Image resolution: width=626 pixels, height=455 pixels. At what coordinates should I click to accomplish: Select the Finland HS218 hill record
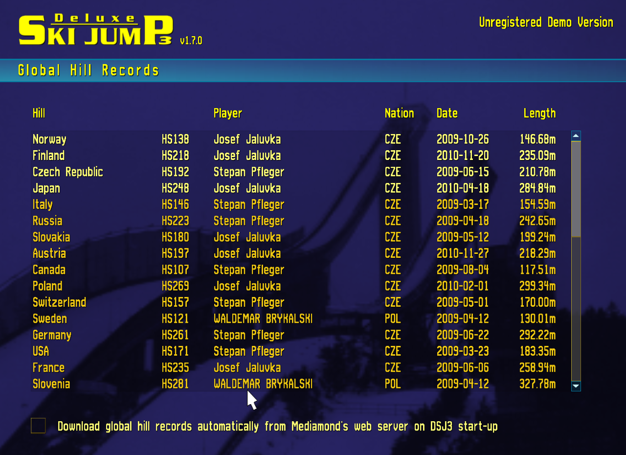click(x=293, y=156)
